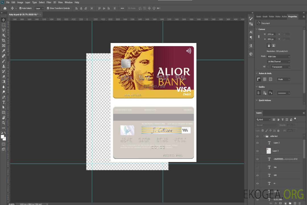
Task: Select the Pen tool
Action: click(3, 97)
